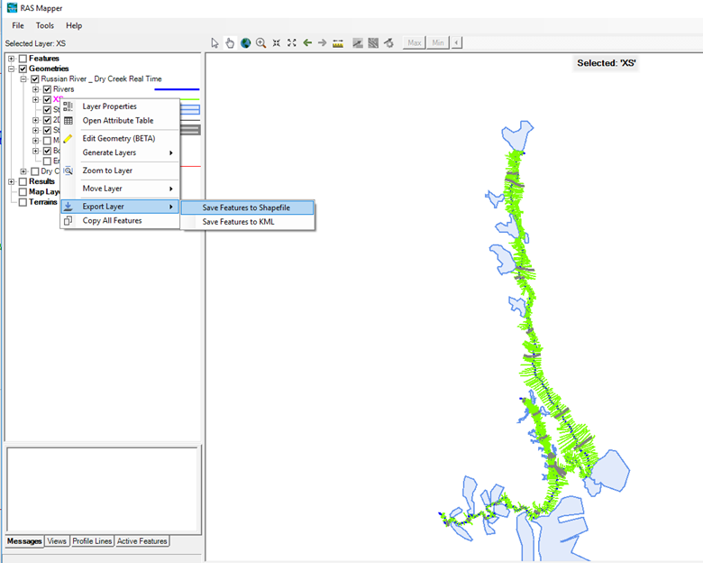
Task: Collapse the Geometries tree node
Action: click(11, 69)
